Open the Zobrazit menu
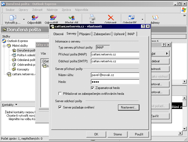This screenshot has height=142, width=188. (37, 10)
